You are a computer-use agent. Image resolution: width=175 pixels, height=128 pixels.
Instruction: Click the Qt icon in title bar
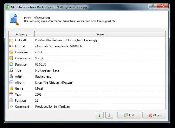pyautogui.click(x=8, y=7)
